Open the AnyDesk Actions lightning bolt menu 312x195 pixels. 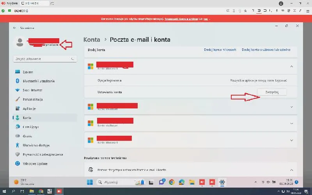(x=277, y=11)
